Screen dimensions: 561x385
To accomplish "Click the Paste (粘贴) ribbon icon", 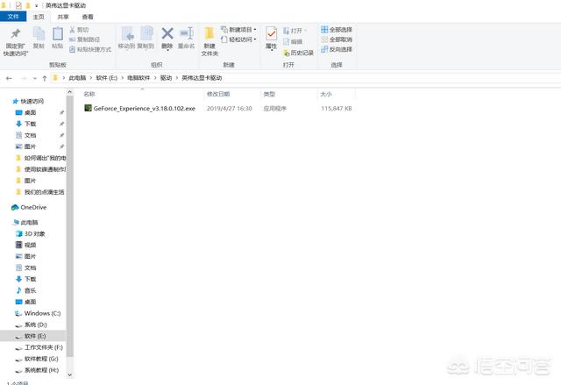I will [x=58, y=35].
